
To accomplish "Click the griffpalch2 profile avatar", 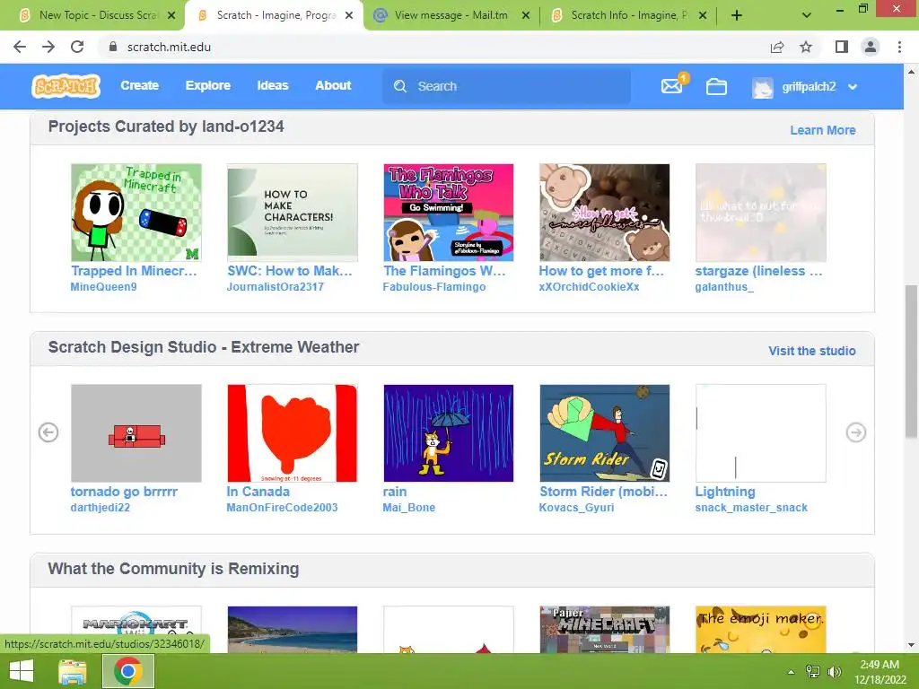I will click(x=763, y=87).
